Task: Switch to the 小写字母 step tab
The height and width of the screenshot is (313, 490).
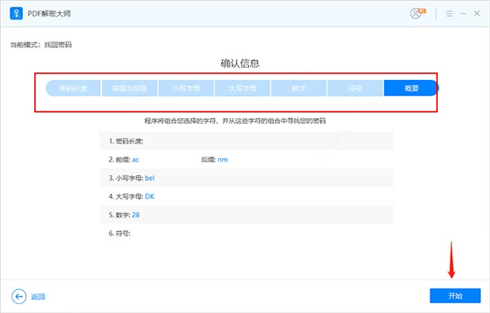Action: coord(186,88)
